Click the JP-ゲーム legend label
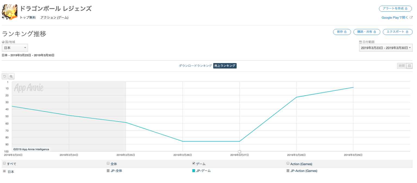Image resolution: width=417 pixels, height=183 pixels. pyautogui.click(x=203, y=171)
